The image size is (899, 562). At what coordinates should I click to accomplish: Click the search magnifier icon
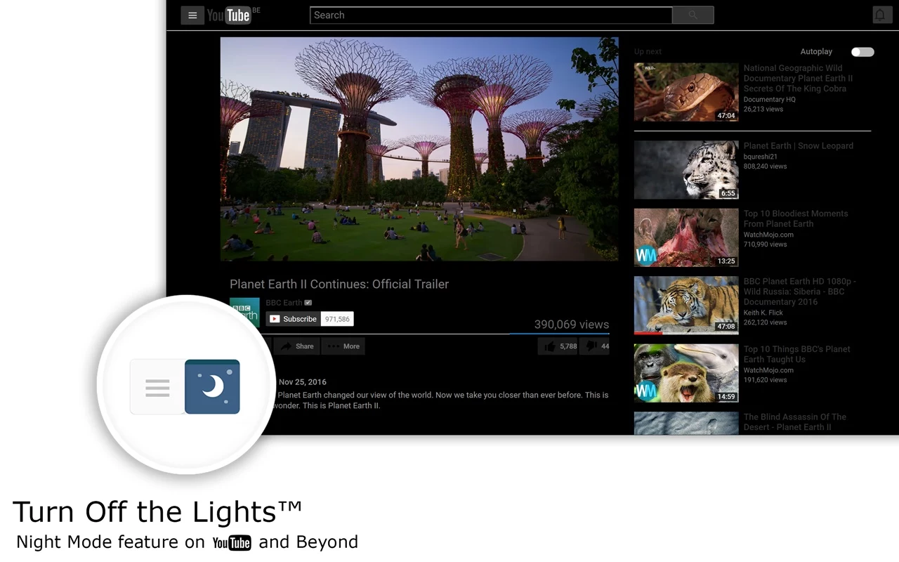693,15
